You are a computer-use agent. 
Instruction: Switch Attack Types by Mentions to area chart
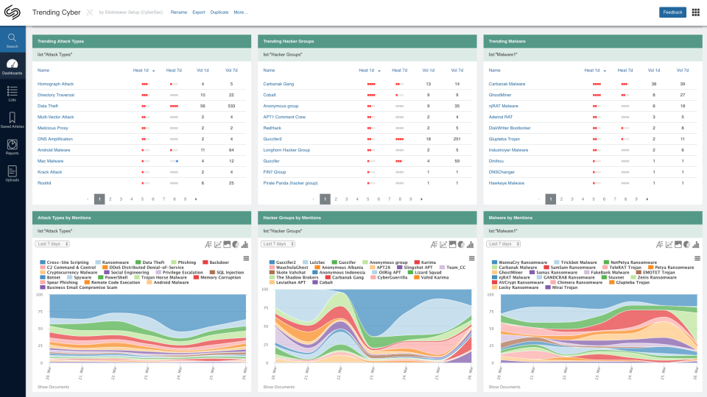pyautogui.click(x=227, y=244)
